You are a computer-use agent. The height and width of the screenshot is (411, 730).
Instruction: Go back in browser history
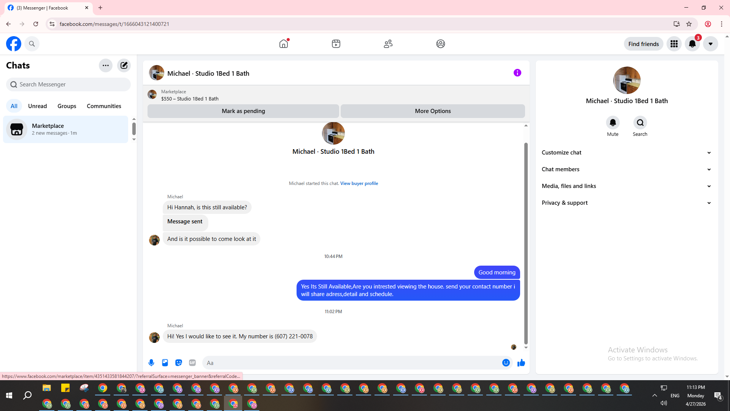(x=8, y=24)
